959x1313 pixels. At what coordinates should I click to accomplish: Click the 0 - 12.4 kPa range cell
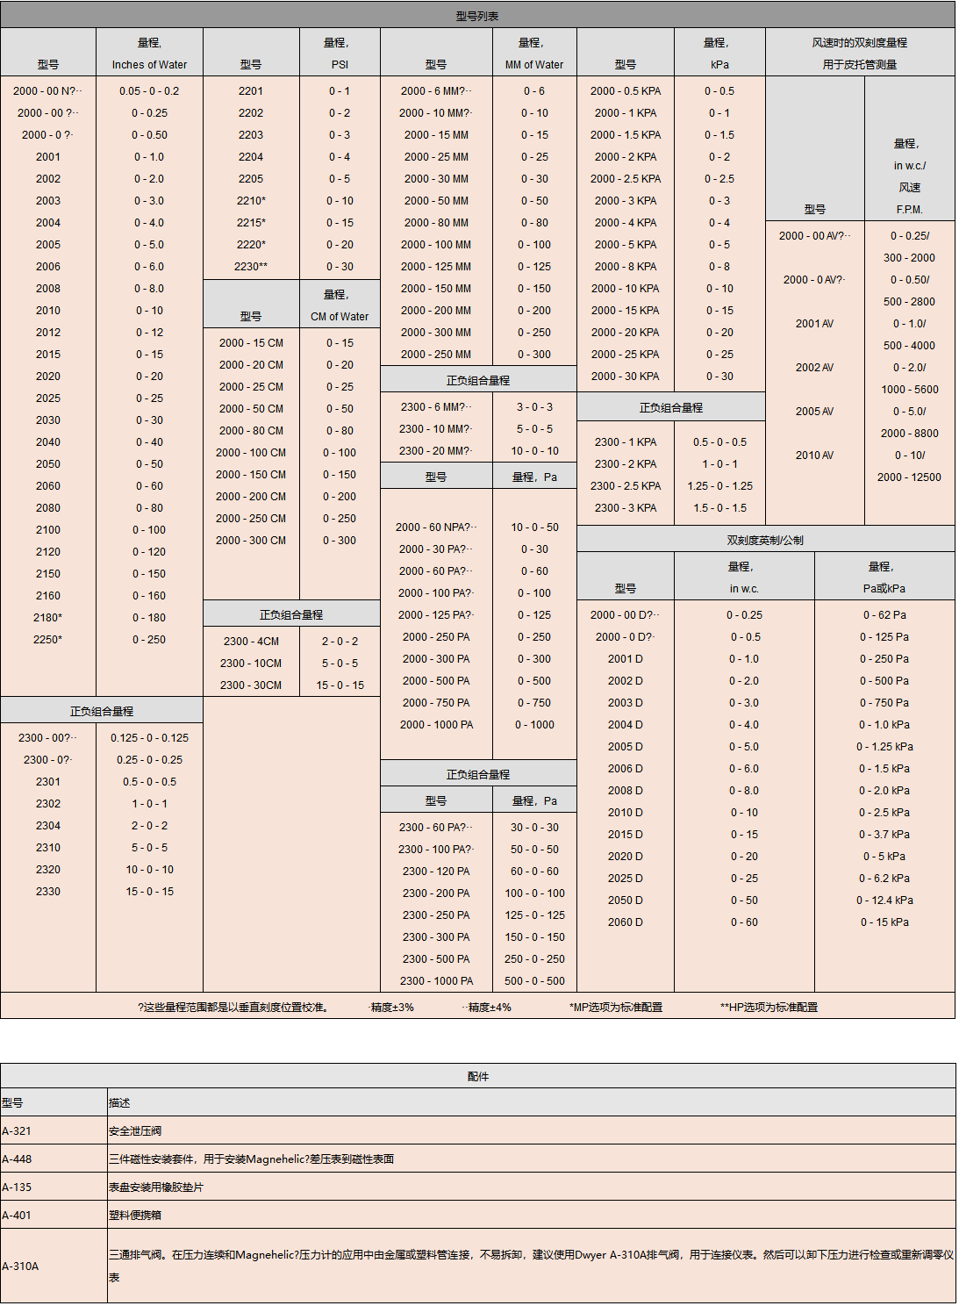tap(884, 900)
